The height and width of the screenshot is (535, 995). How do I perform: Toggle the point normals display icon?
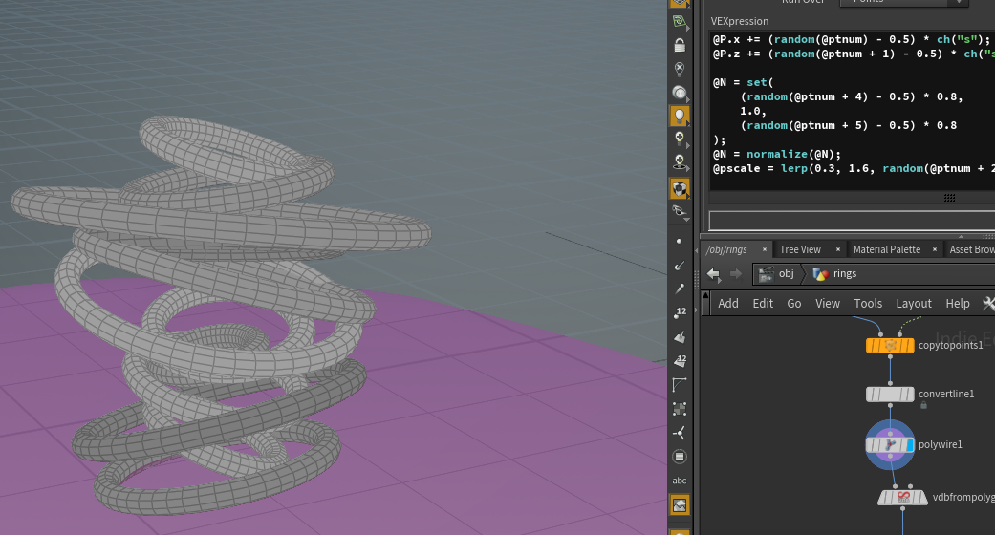(x=679, y=266)
